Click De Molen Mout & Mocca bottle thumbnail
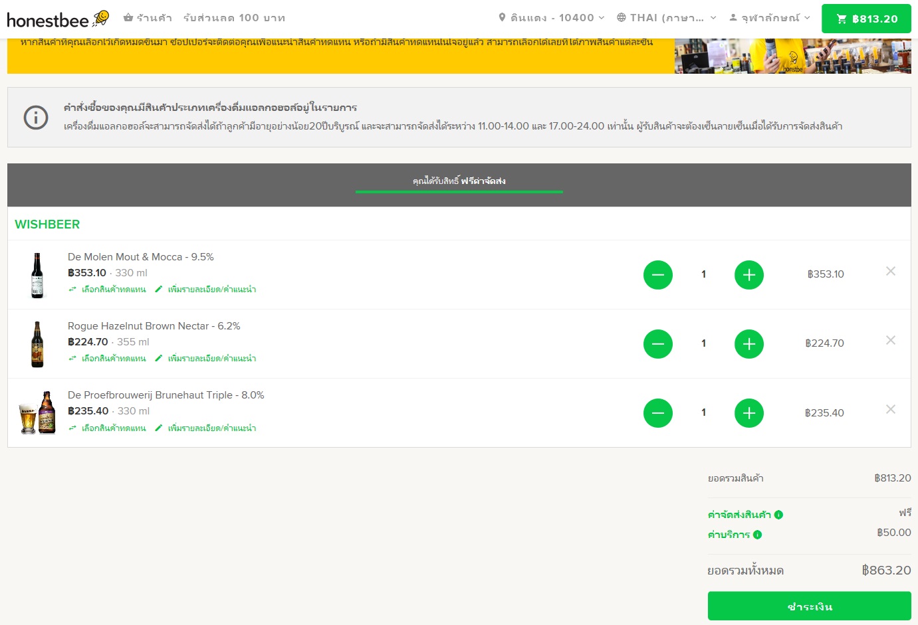 click(x=37, y=275)
